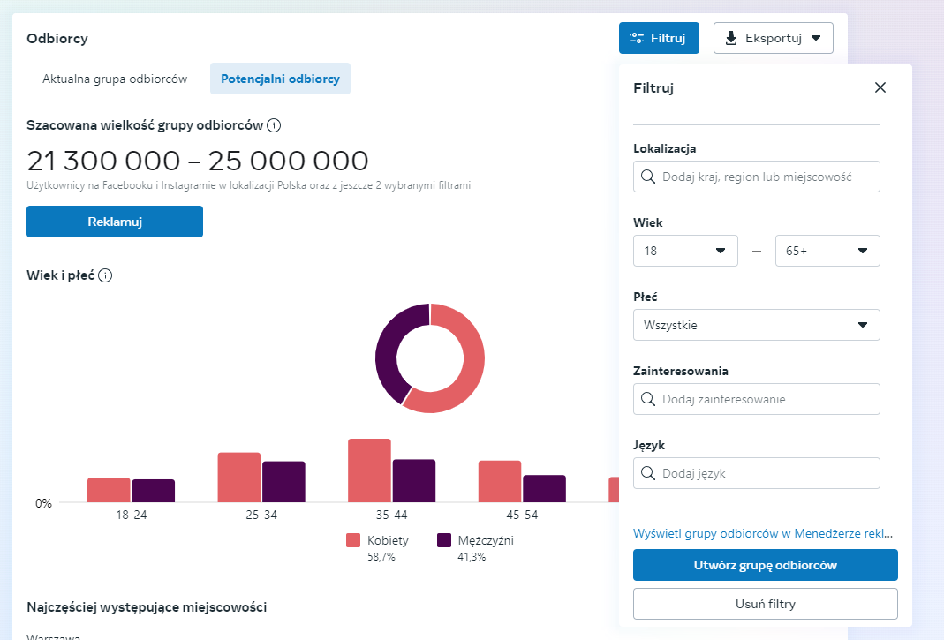Screen dimensions: 944x640
Task: Select the Potencjalni odbiorcy tab
Action: pyautogui.click(x=280, y=79)
